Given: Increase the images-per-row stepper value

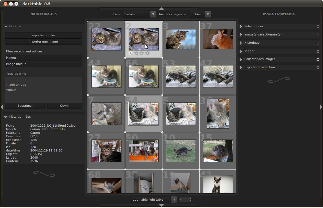Looking at the screenshot, I should click(x=190, y=198).
